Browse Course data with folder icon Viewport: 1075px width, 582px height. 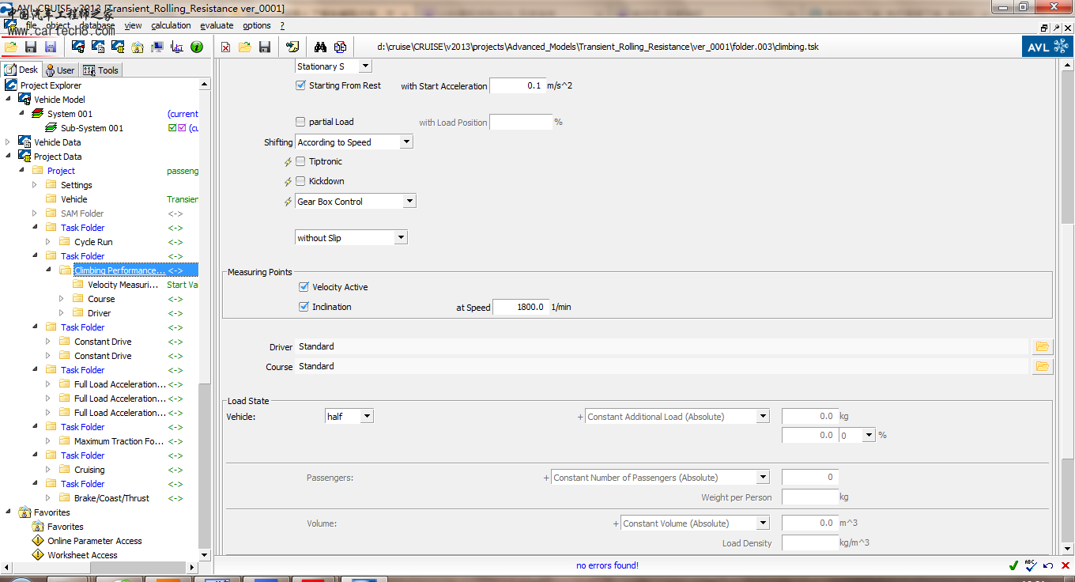click(x=1043, y=366)
